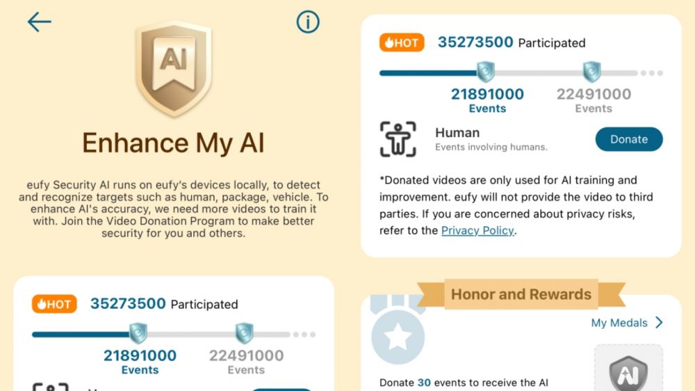Tap the 22491000 shield marker in lower-left card
The width and height of the screenshot is (695, 391).
click(x=244, y=333)
